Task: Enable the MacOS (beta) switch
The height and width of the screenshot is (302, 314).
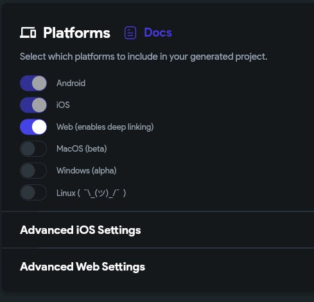Action: 33,149
